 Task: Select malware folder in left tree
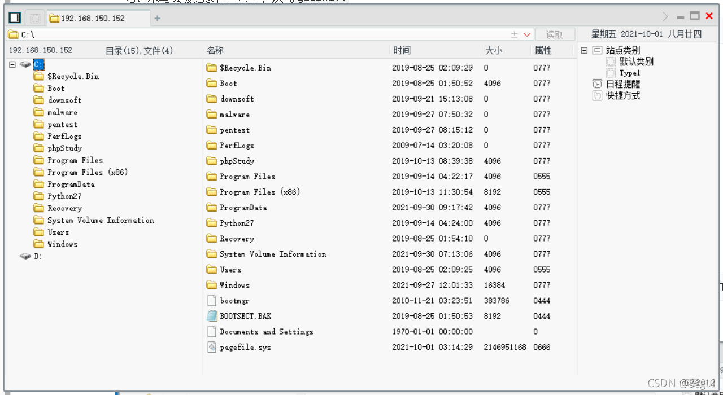(x=62, y=112)
